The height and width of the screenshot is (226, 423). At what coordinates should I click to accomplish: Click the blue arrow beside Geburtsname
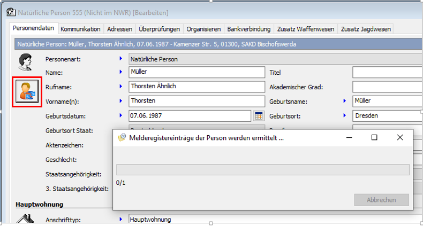(x=345, y=101)
